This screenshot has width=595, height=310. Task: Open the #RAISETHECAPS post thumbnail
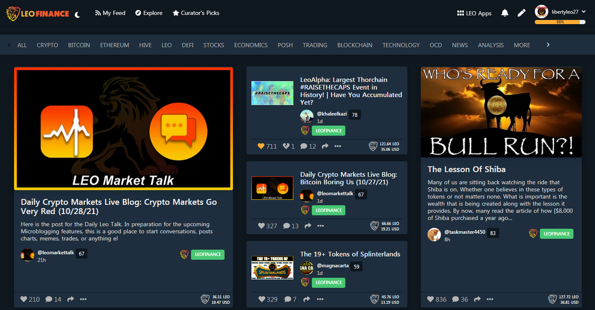pos(272,93)
